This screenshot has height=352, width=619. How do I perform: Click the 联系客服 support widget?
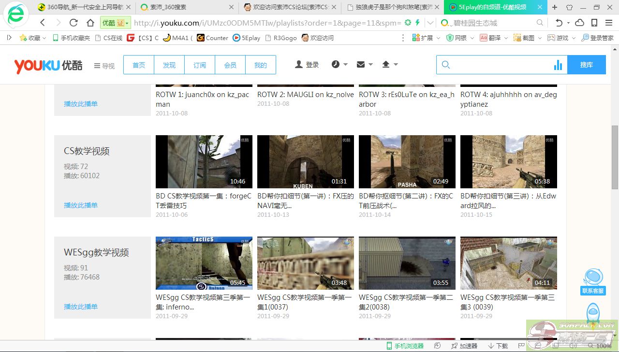click(x=593, y=282)
